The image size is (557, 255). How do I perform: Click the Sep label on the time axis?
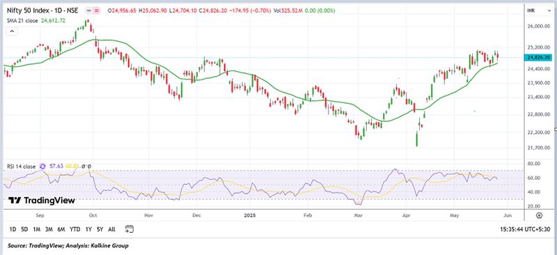(x=40, y=215)
